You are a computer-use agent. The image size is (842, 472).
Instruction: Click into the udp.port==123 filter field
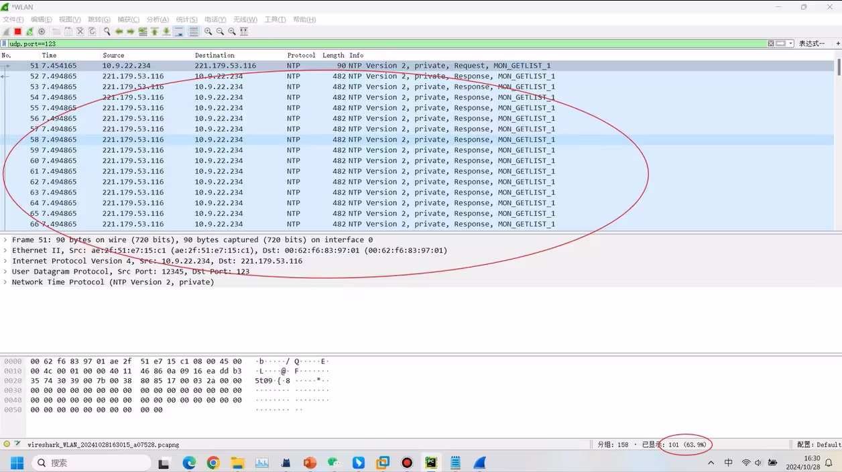pyautogui.click(x=387, y=44)
